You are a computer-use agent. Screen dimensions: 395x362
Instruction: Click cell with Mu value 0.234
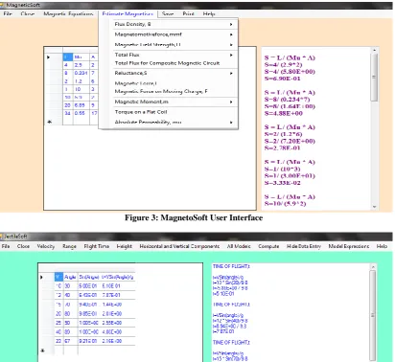pos(81,73)
